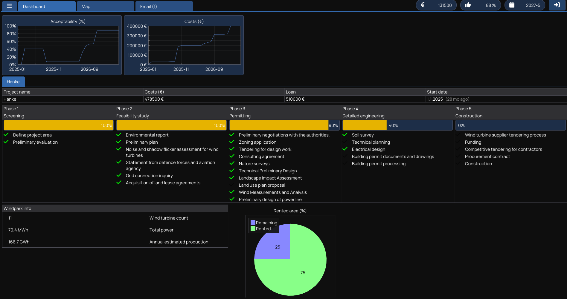Screen dimensions: 567x299
Task: Click the euro currency icon
Action: click(423, 5)
